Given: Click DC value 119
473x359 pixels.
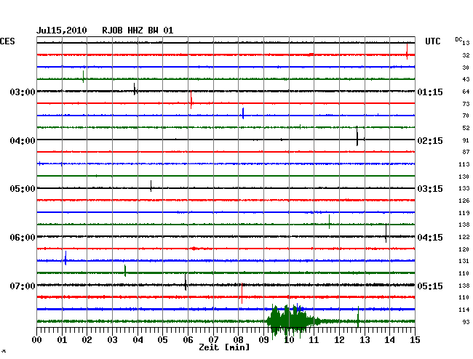Looking at the screenshot, I should coord(464,213).
